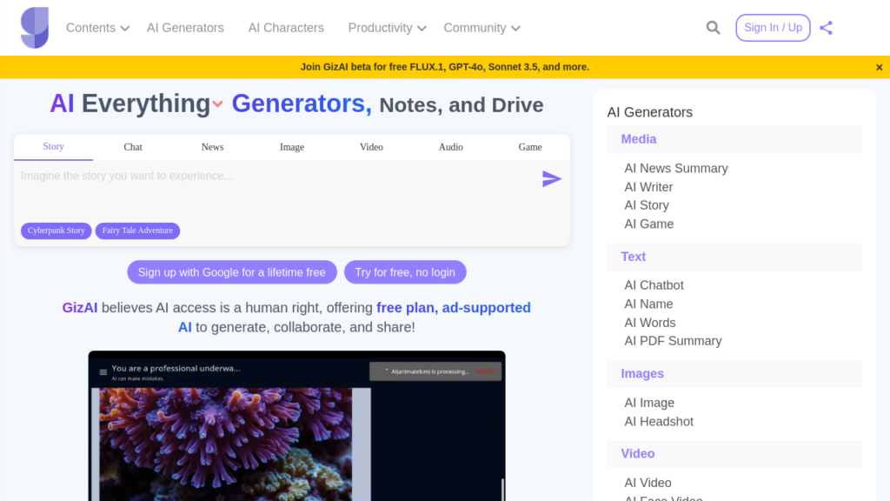Image resolution: width=890 pixels, height=501 pixels.
Task: Open the search magnifier icon
Action: 713,28
